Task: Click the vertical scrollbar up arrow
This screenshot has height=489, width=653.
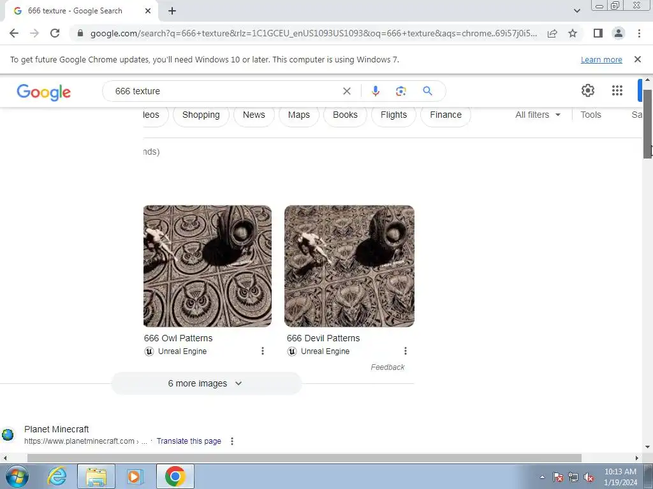Action: click(648, 80)
